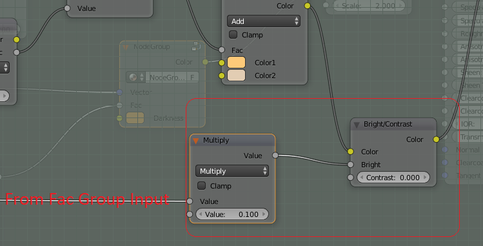This screenshot has height=246, width=483.
Task: Click the Fac input socket on the Add node
Action: pyautogui.click(x=222, y=50)
